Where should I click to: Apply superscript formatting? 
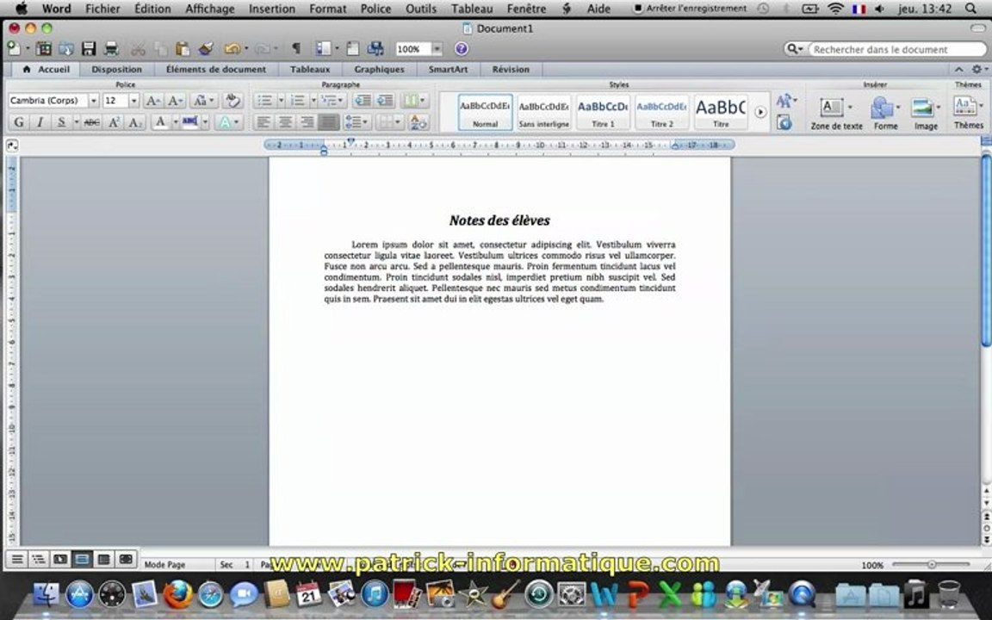point(114,122)
